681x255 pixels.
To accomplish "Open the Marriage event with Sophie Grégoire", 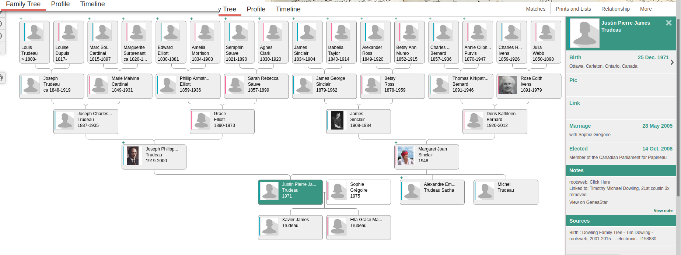I will 621,130.
